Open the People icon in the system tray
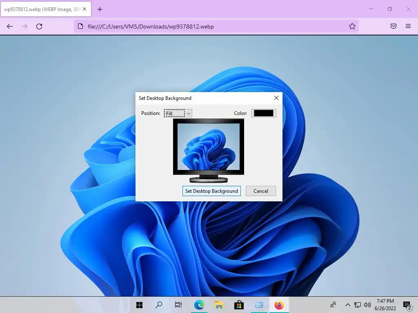The width and height of the screenshot is (418, 313). (x=333, y=305)
